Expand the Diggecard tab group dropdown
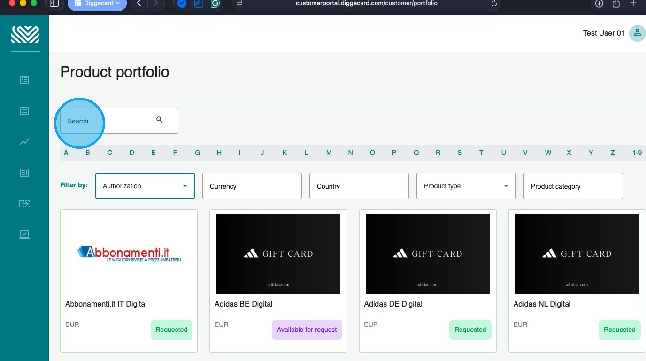Image resolution: width=646 pixels, height=361 pixels. 97,4
